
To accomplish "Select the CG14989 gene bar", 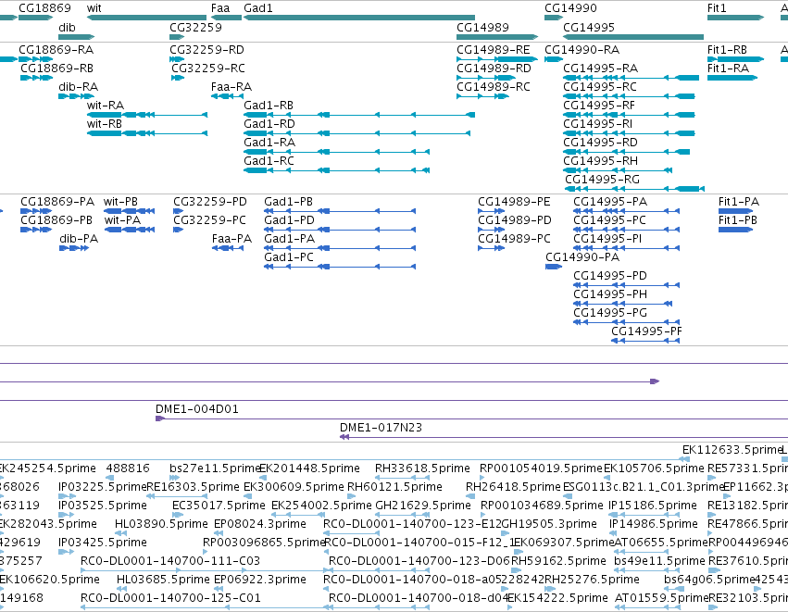I will pyautogui.click(x=497, y=37).
